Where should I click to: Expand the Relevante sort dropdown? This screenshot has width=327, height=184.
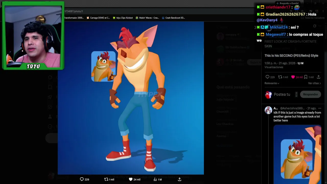coord(272,83)
